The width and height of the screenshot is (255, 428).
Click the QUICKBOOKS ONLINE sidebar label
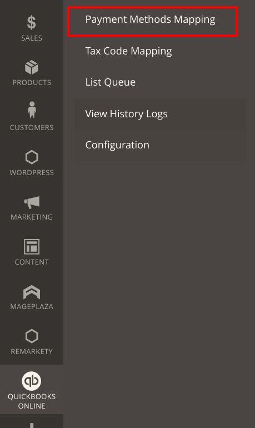[x=32, y=401]
